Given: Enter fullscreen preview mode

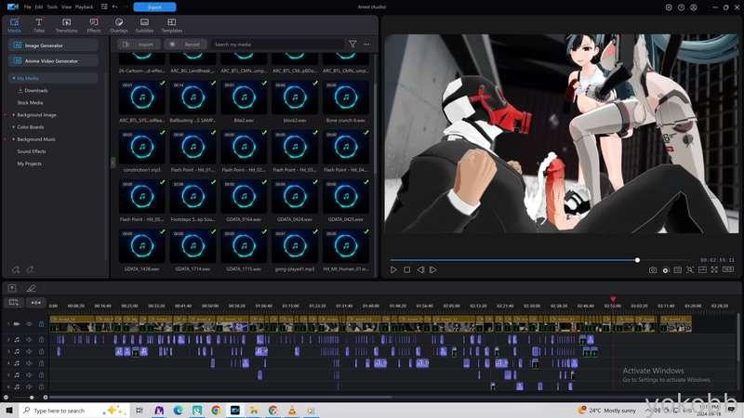Looking at the screenshot, I should 714,269.
